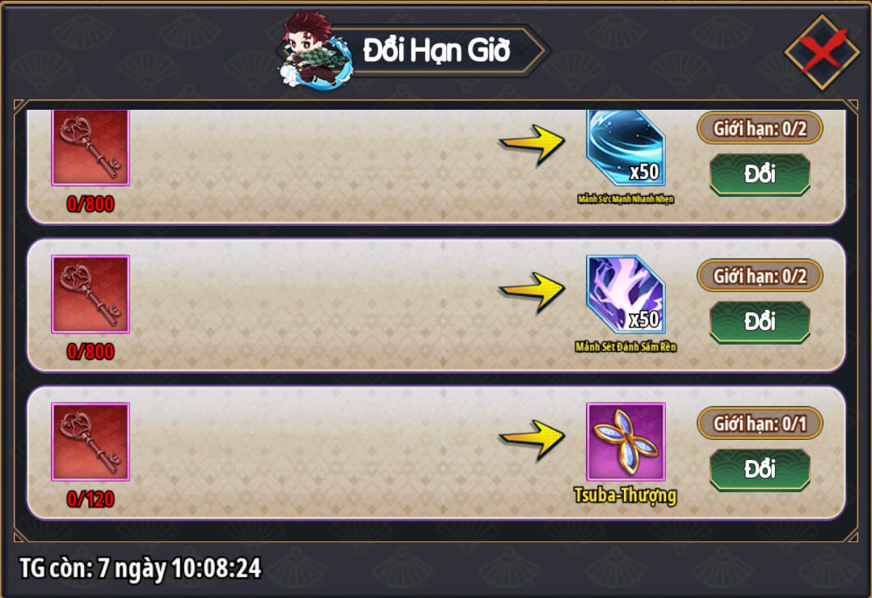Click the yellow arrow in the Tsuba-Thượng row
This screenshot has width=872, height=598.
tap(532, 441)
